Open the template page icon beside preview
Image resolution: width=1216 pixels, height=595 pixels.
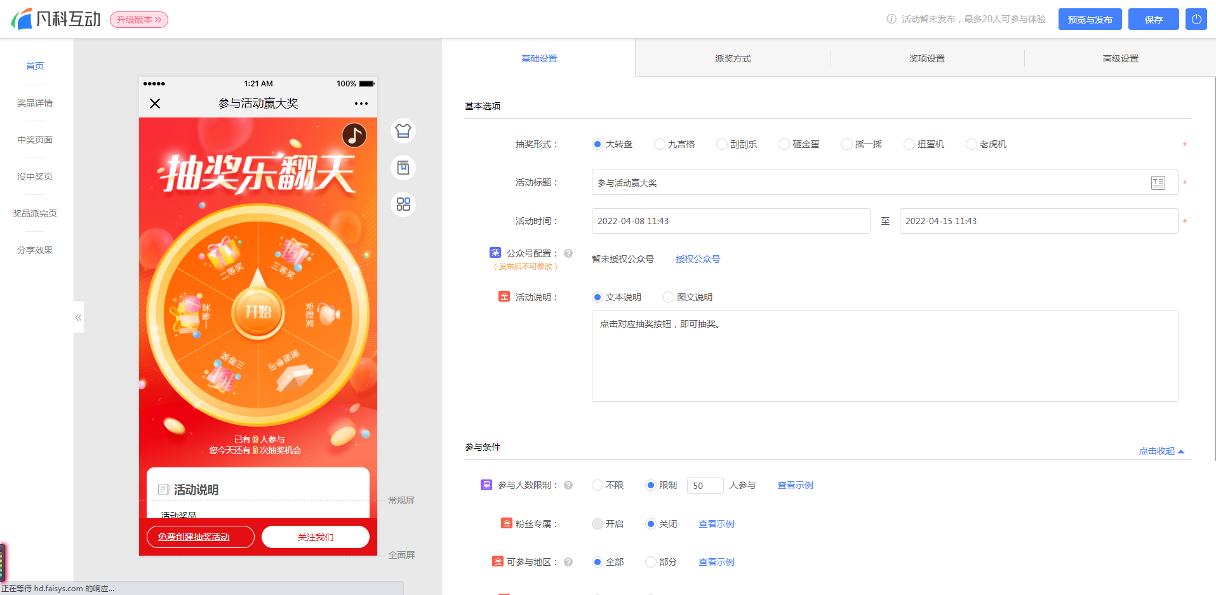(x=403, y=168)
